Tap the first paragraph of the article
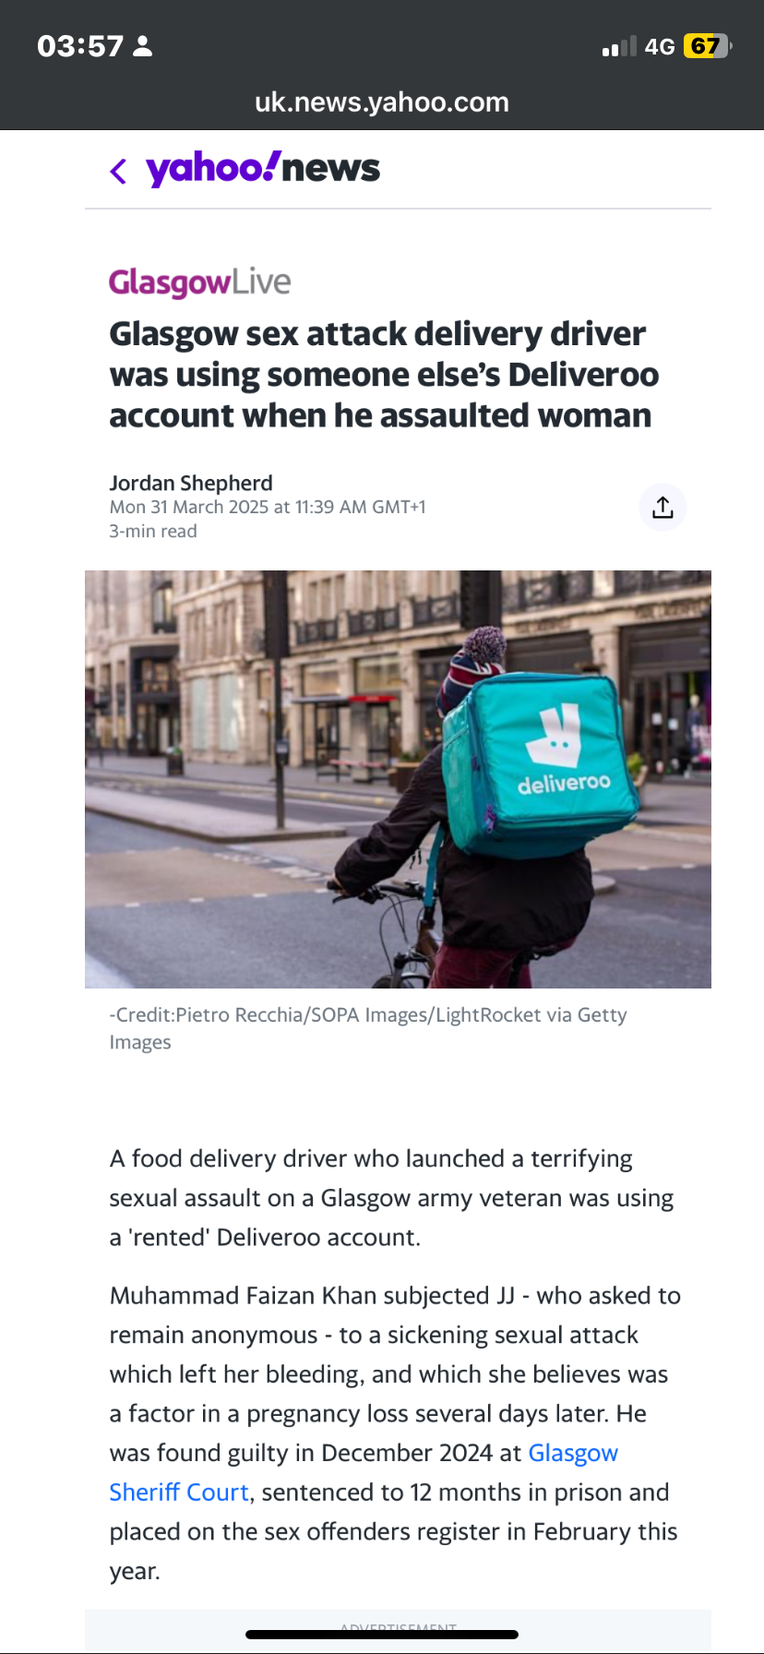 (391, 1198)
